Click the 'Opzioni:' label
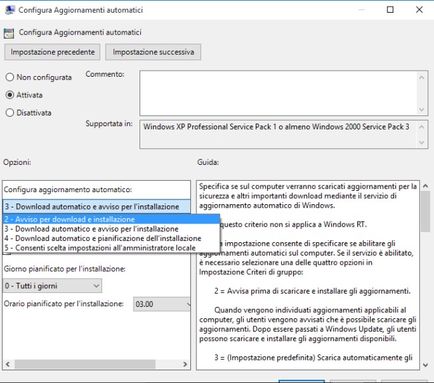The width and height of the screenshot is (434, 383). 17,162
